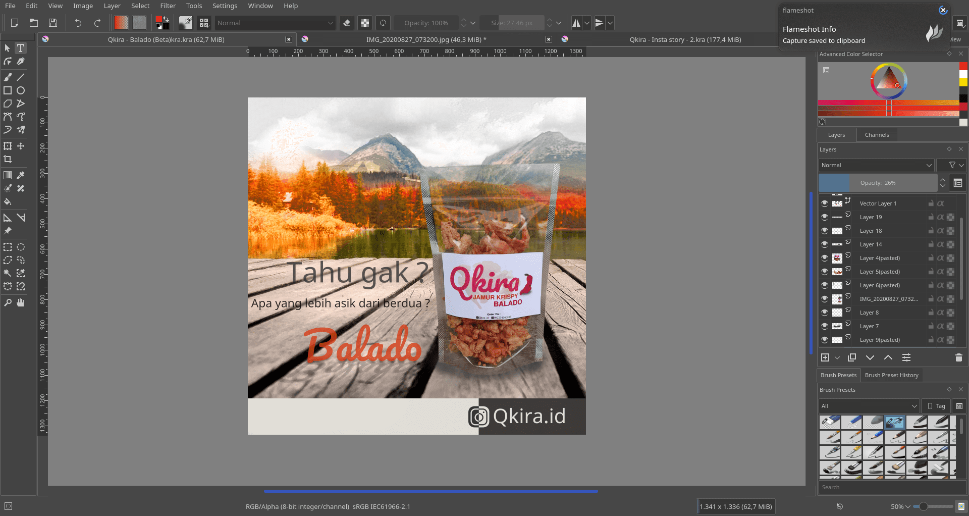Open layer properties from Layers toolbar
The image size is (969, 516).
pos(906,357)
